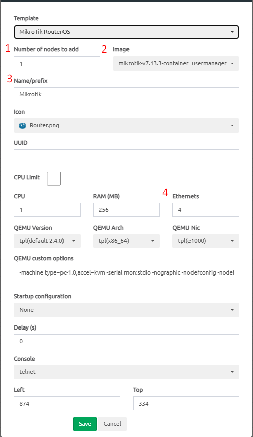Expand the QEMU Nic dropdown
The height and width of the screenshot is (437, 253).
pos(206,241)
